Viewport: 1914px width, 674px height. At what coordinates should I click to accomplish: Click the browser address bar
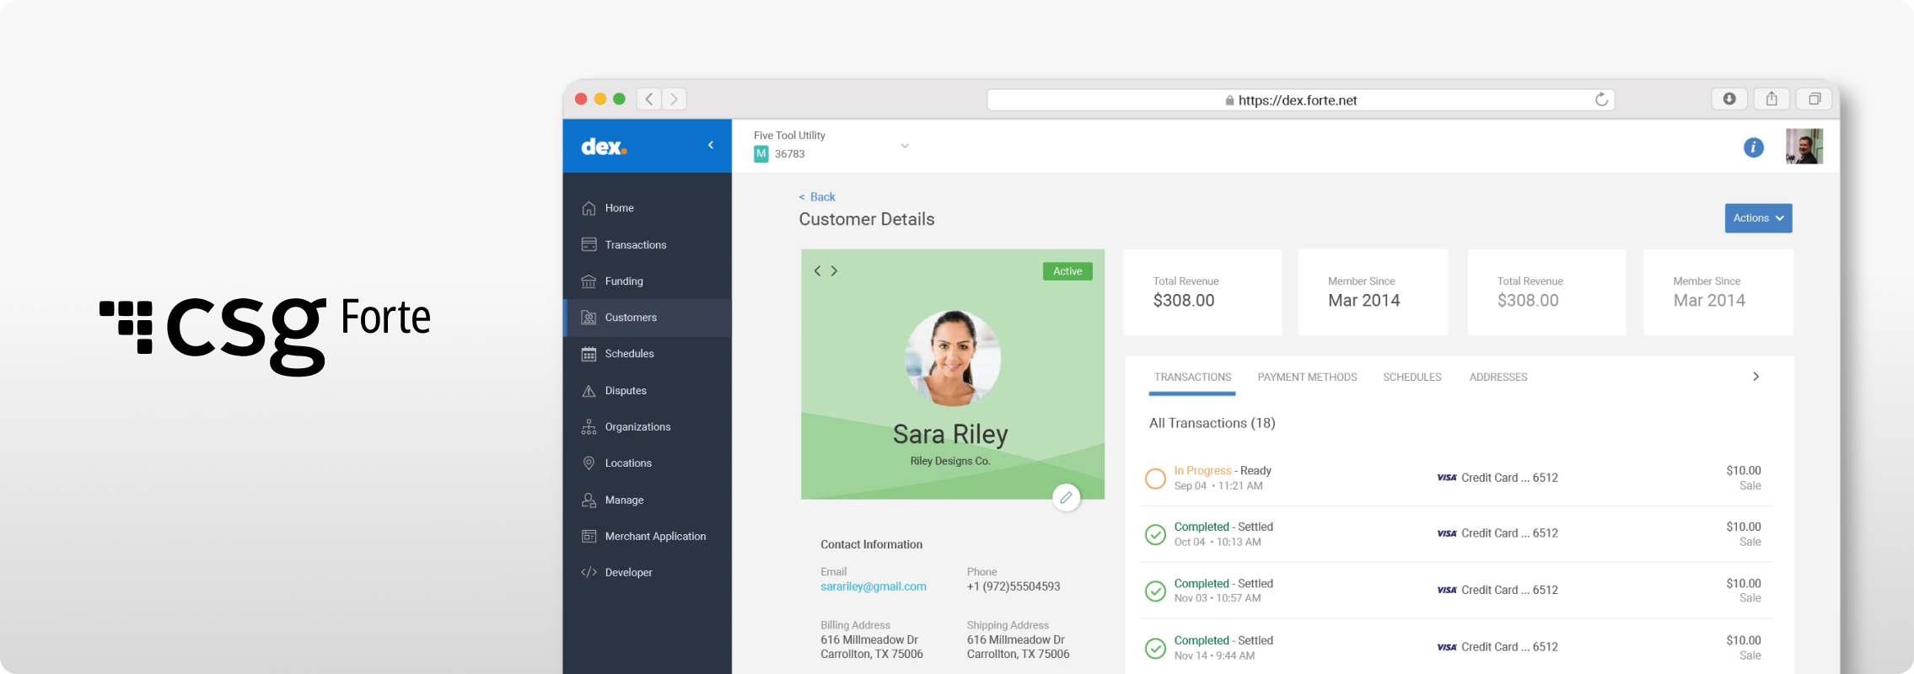(x=1300, y=99)
